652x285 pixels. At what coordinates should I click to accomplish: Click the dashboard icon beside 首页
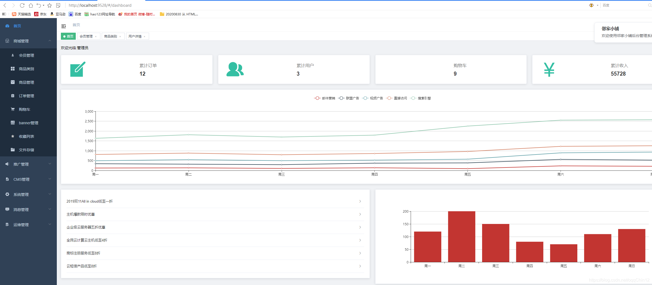(x=7, y=26)
